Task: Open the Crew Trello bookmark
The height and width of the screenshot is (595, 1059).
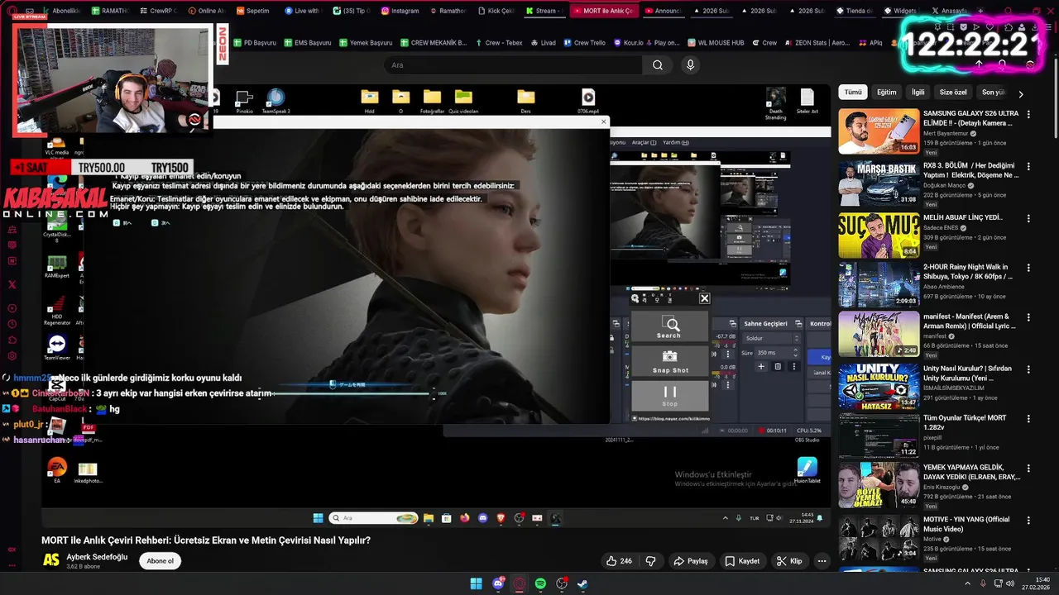Action: [x=584, y=42]
